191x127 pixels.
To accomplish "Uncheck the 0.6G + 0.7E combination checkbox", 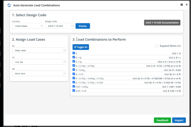I will (74, 90).
